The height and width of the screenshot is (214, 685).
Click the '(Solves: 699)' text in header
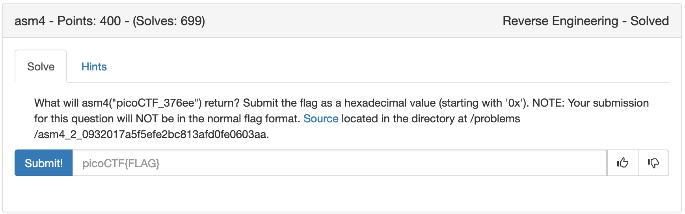pos(169,21)
